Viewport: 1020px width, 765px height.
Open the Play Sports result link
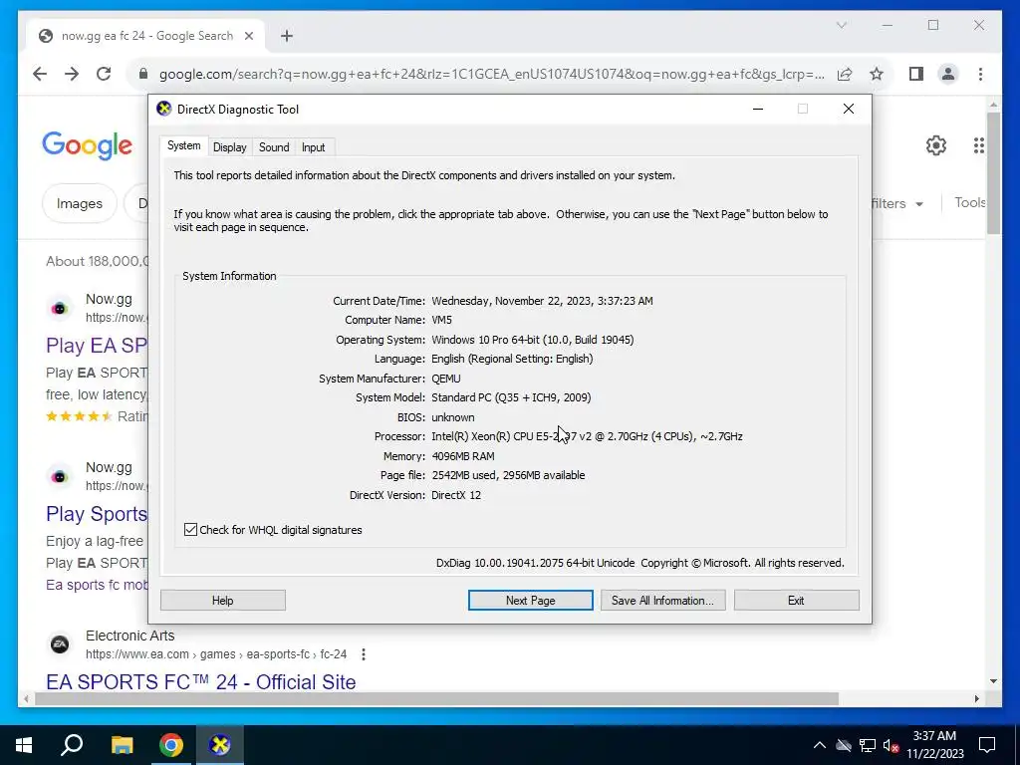[x=97, y=514]
